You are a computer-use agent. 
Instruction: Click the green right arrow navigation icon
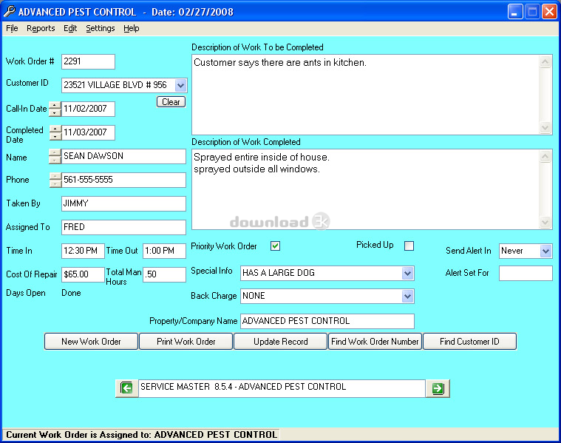pyautogui.click(x=438, y=388)
